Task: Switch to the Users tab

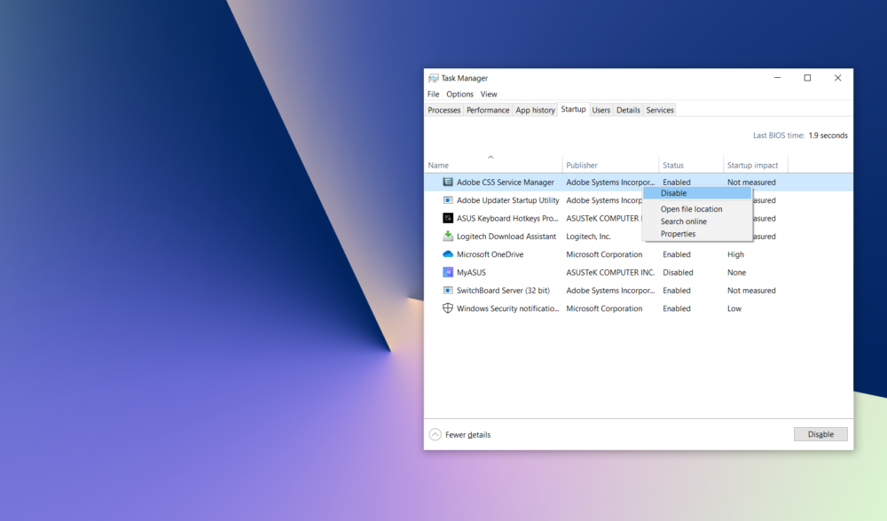Action: point(600,110)
